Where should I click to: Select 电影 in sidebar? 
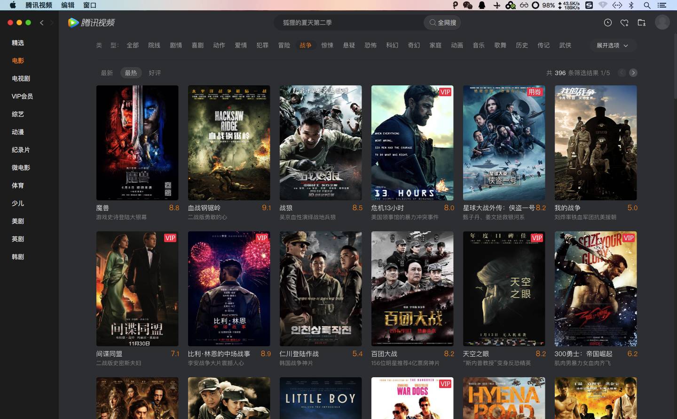(18, 61)
